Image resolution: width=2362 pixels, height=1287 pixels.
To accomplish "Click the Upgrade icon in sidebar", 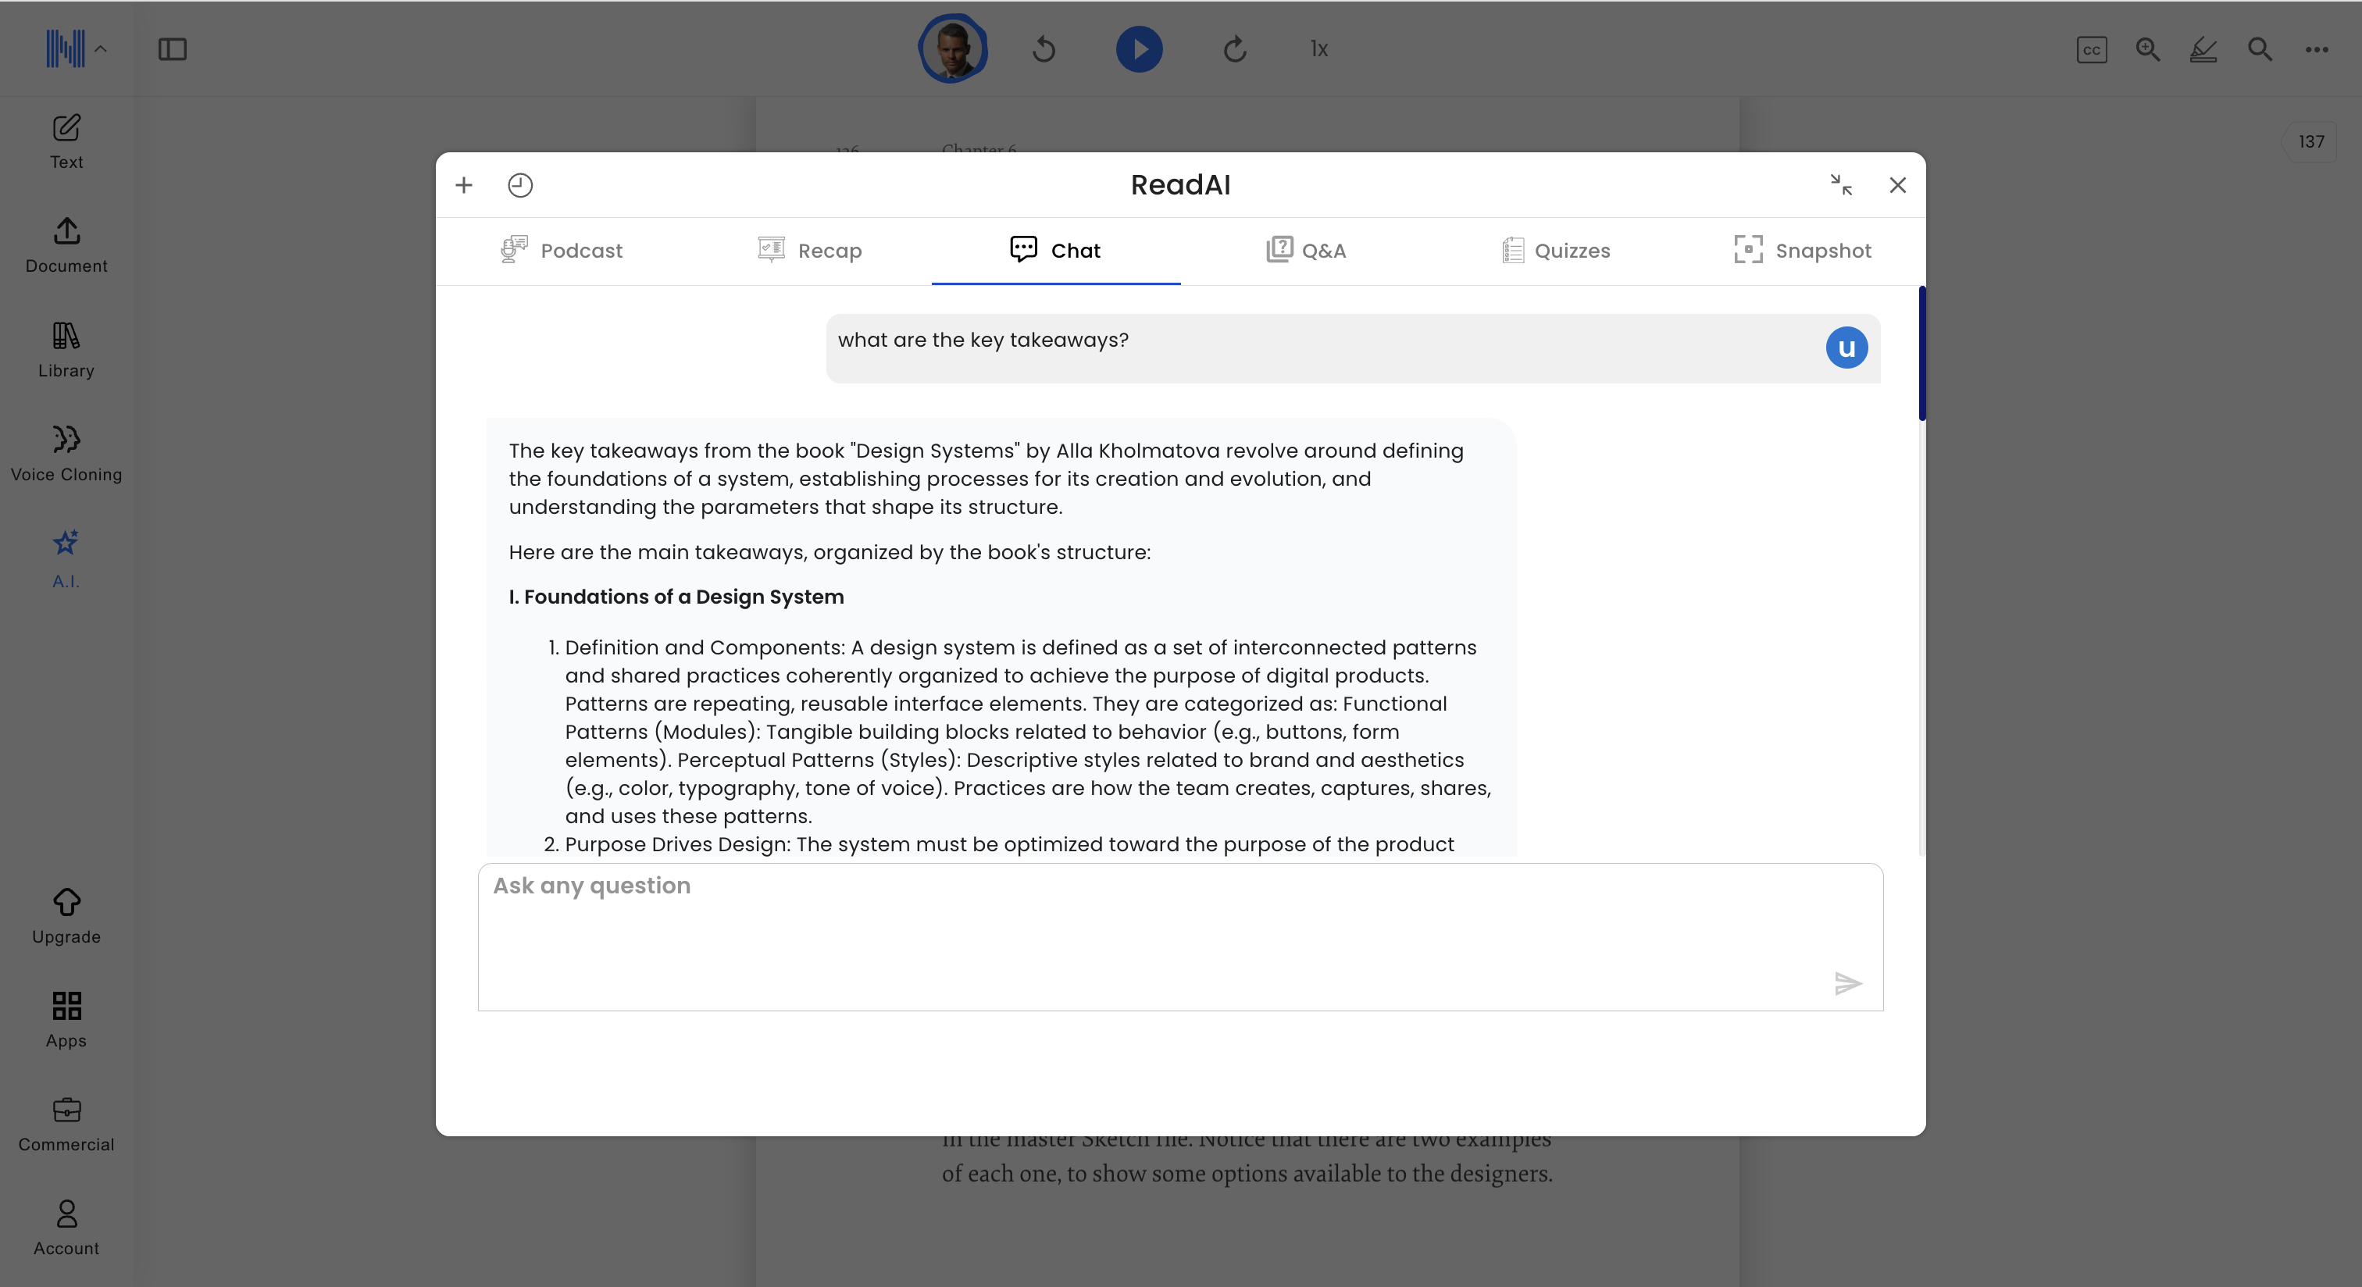I will click(66, 914).
